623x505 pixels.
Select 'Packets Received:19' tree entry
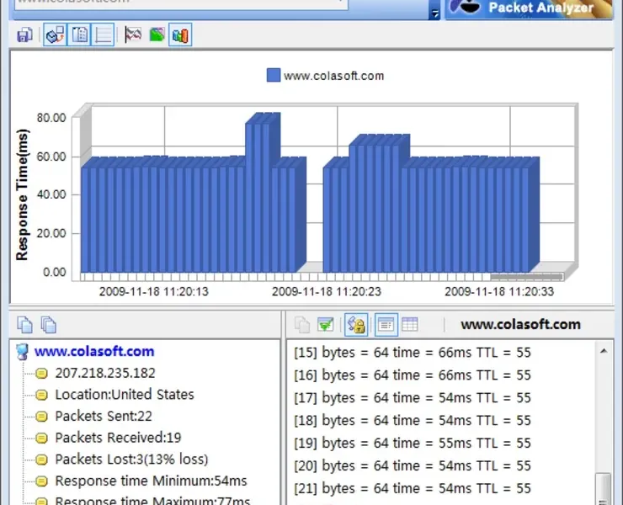(118, 438)
